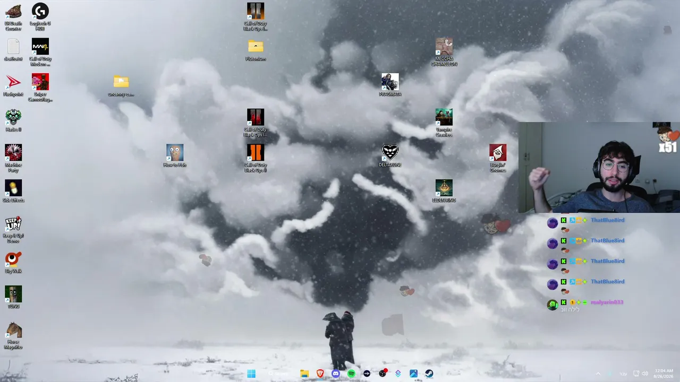Open the network status tray icon

(636, 374)
